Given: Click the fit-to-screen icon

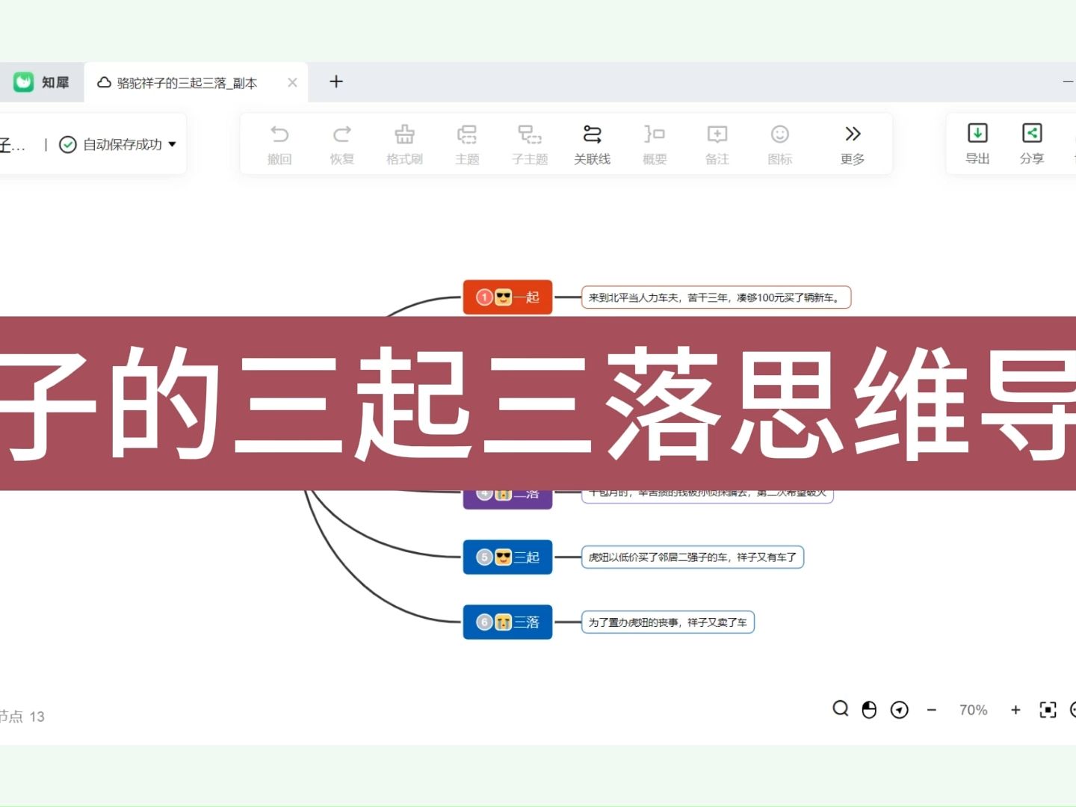Looking at the screenshot, I should pos(1048,710).
